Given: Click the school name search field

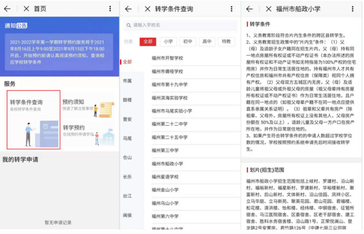Looking at the screenshot, I should [181, 25].
